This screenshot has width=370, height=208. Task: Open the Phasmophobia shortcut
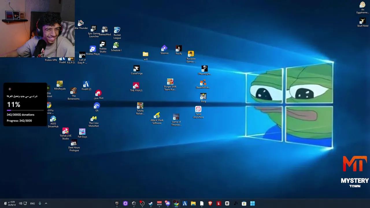pos(204,70)
